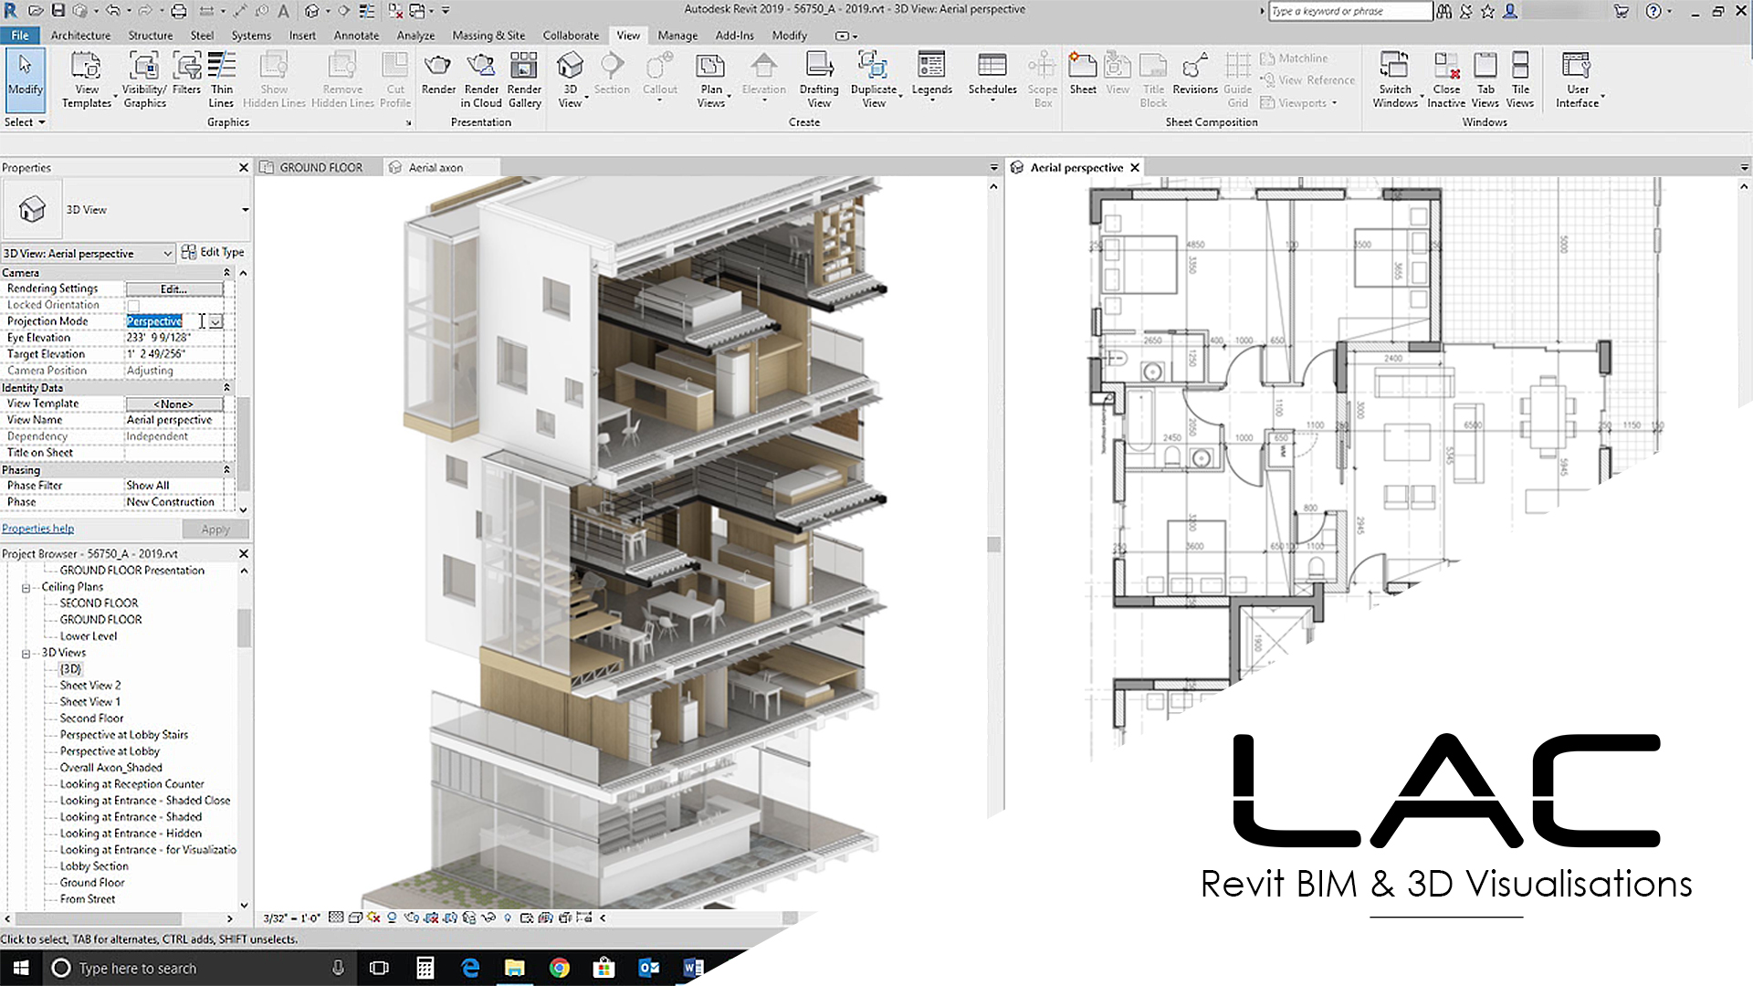
Task: Toggle the Locked Orientation checkbox
Action: click(133, 305)
